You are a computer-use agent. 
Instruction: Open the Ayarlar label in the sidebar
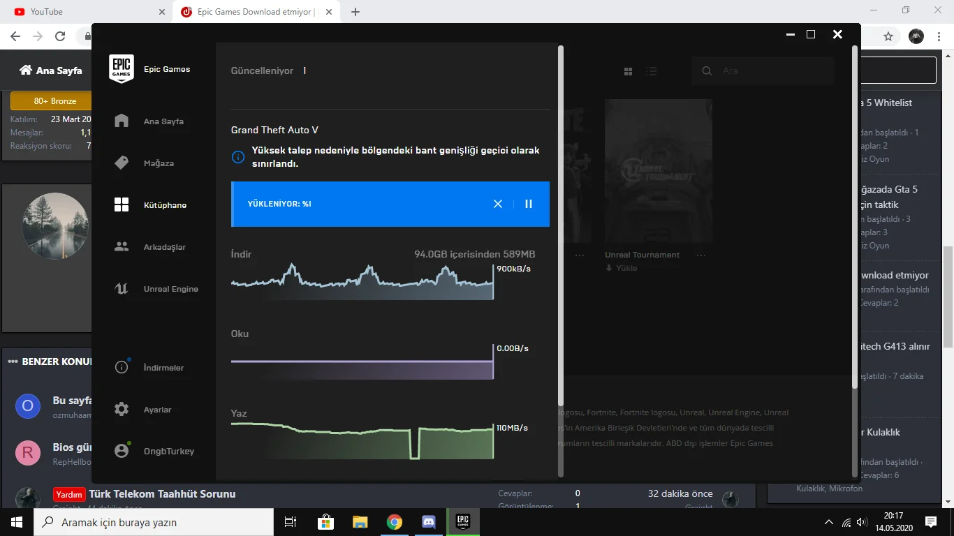coord(158,410)
